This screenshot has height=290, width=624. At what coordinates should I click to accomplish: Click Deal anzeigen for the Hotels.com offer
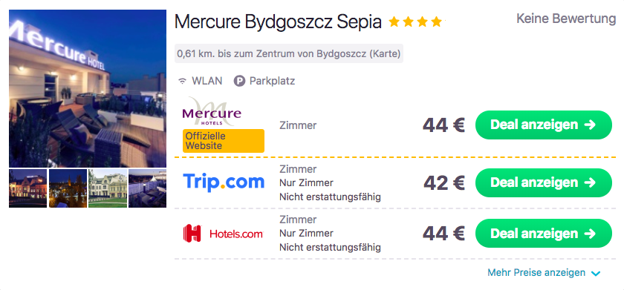pyautogui.click(x=543, y=233)
